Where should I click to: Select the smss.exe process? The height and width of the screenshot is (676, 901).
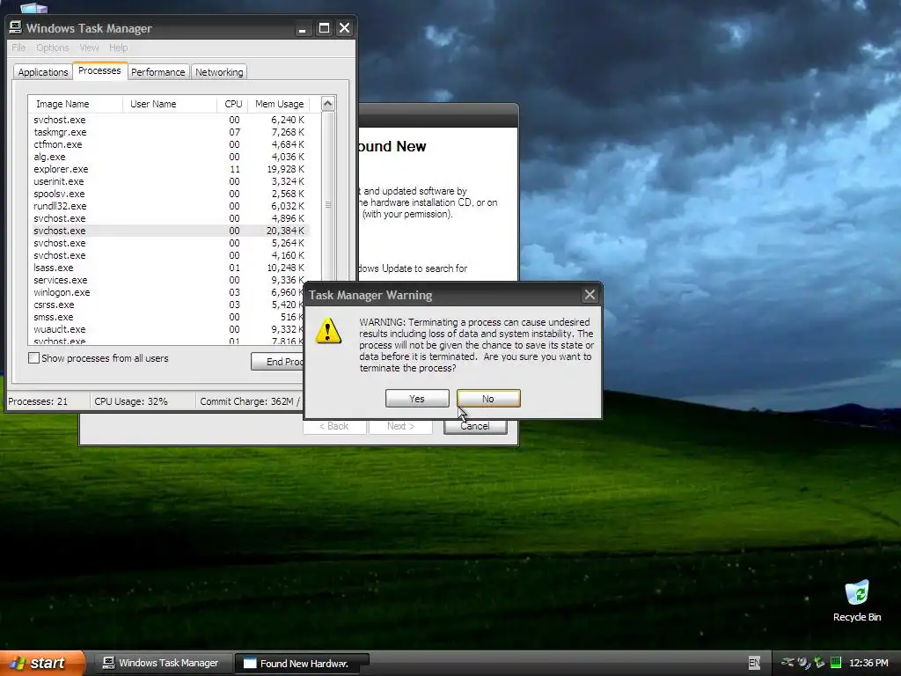click(x=168, y=317)
